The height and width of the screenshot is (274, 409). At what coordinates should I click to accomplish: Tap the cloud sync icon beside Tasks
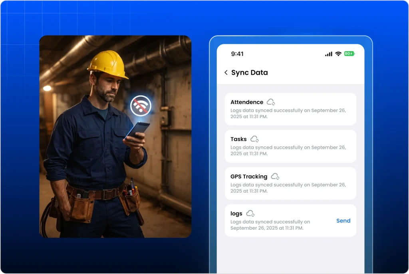pyautogui.click(x=254, y=139)
